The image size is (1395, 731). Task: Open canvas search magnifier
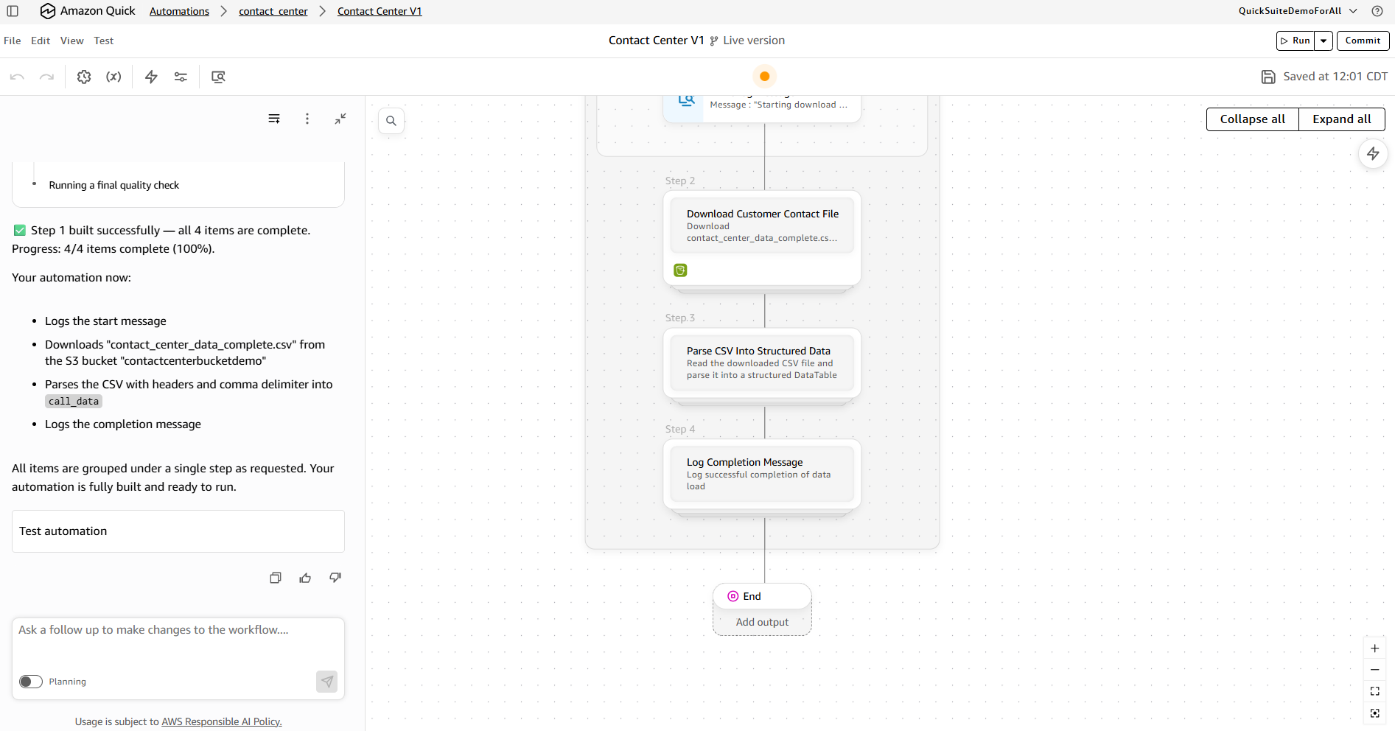tap(391, 121)
